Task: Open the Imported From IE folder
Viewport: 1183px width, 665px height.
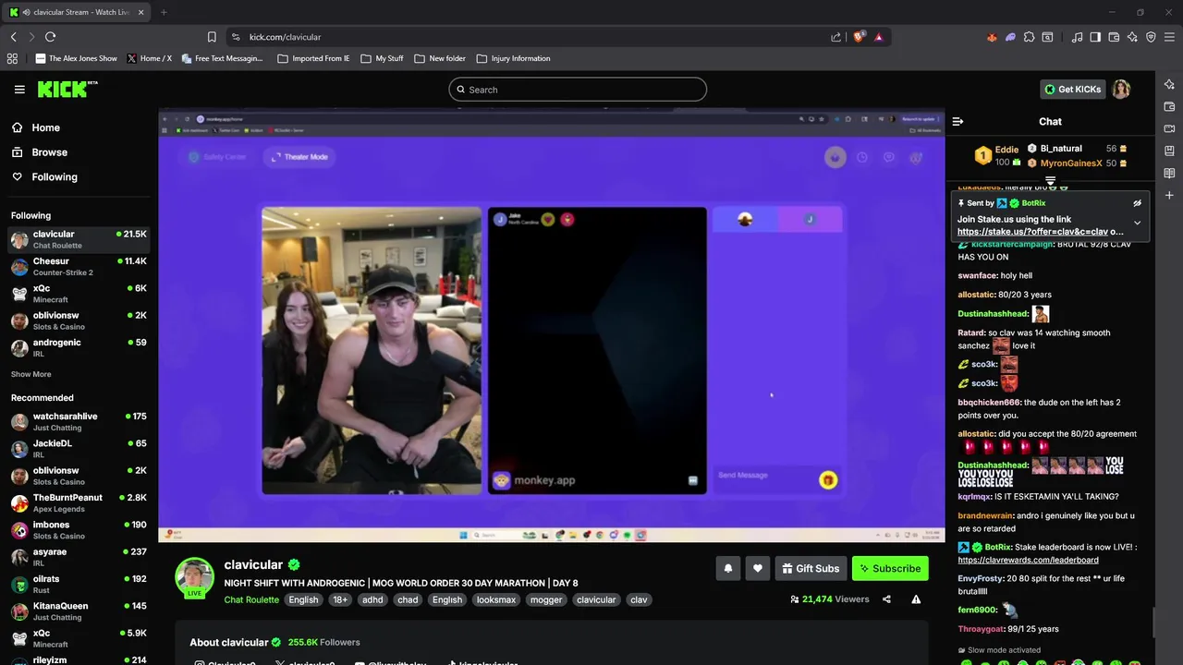Action: (313, 58)
